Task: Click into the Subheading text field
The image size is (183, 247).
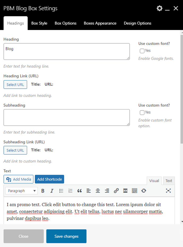Action: [x=66, y=117]
